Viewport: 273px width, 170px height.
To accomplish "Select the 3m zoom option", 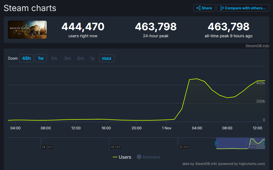I will coord(67,58).
